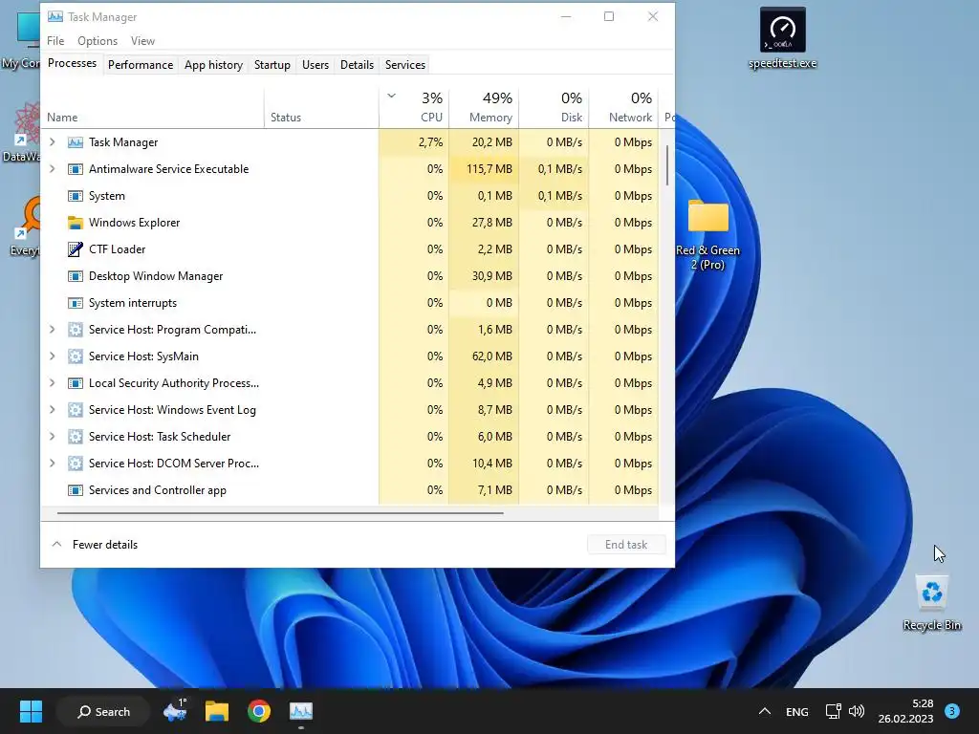This screenshot has width=979, height=734.
Task: Click the Service Host: DCOM Server Proc icon
Action: (75, 464)
